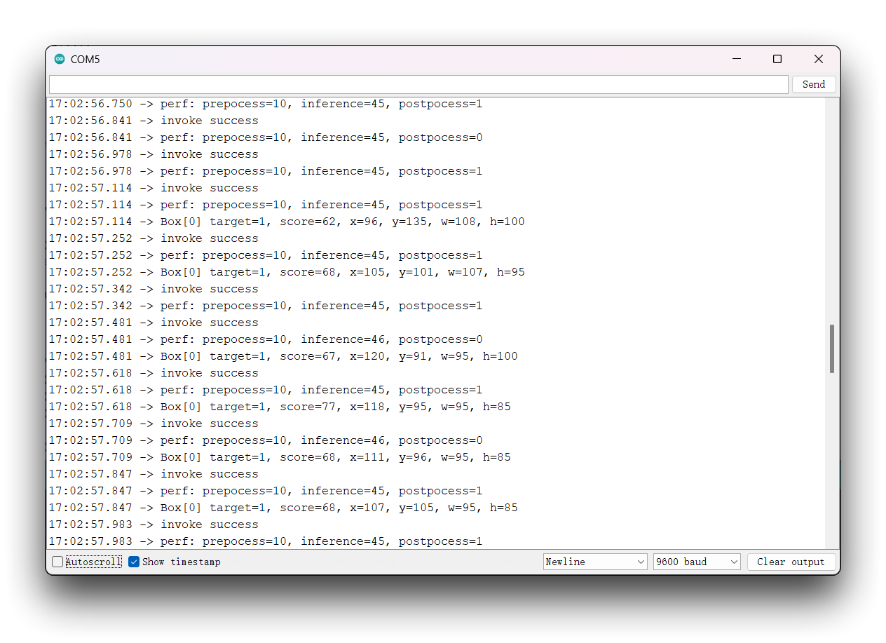Click the 17:02:56.841 invoke success line
This screenshot has height=643, width=886.
154,121
